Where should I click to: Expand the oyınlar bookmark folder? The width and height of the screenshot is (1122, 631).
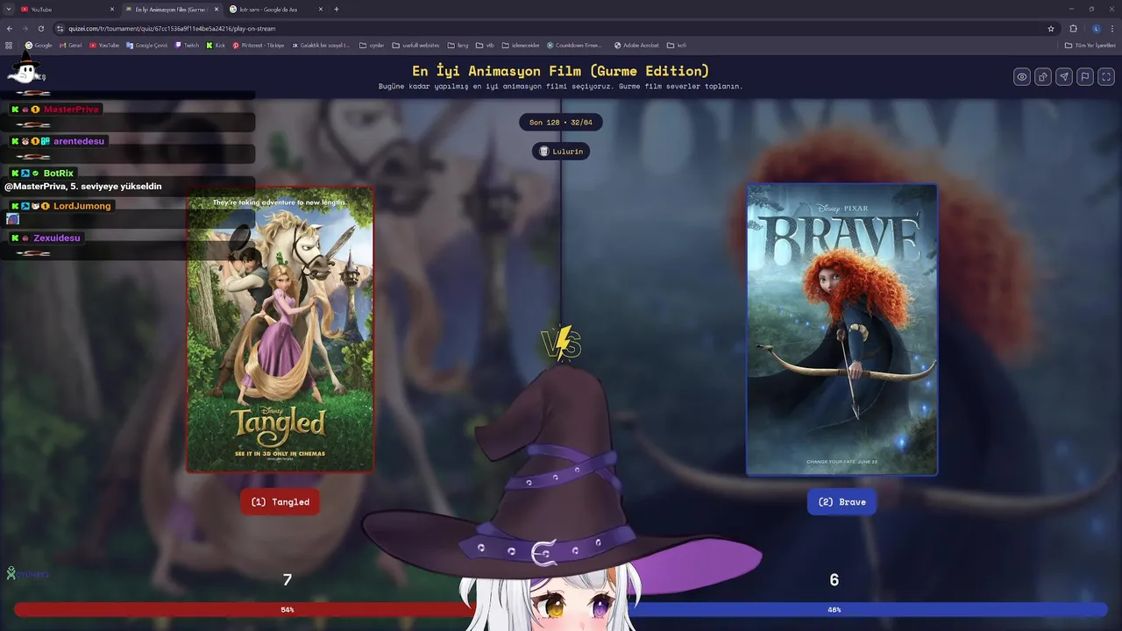point(373,45)
